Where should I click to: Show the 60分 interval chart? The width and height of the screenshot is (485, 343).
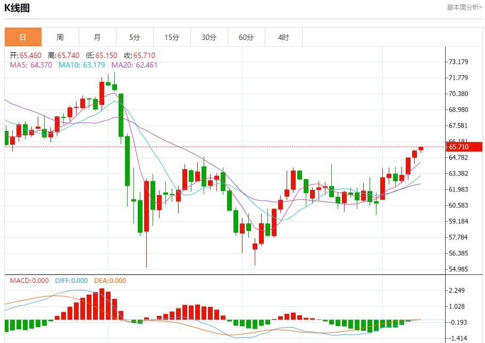click(x=246, y=37)
